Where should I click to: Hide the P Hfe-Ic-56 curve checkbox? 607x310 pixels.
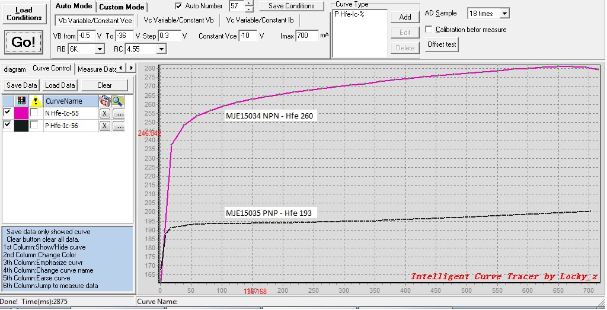[7, 124]
